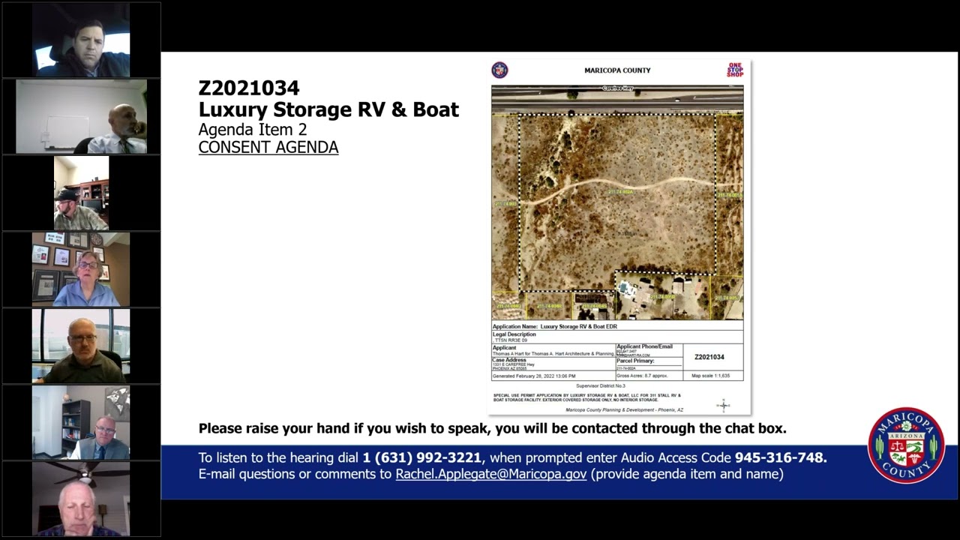Viewport: 960px width, 540px height.
Task: Select the video of man wearing a cap
Action: [81, 193]
